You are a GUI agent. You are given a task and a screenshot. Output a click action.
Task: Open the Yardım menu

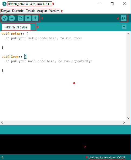coord(54,11)
